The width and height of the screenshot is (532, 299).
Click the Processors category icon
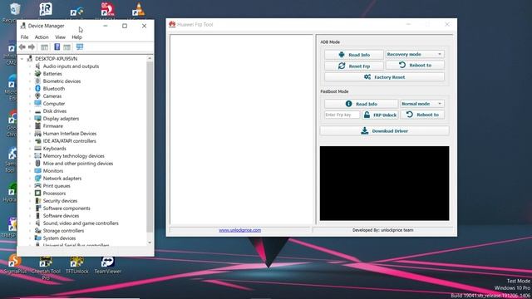click(x=37, y=194)
